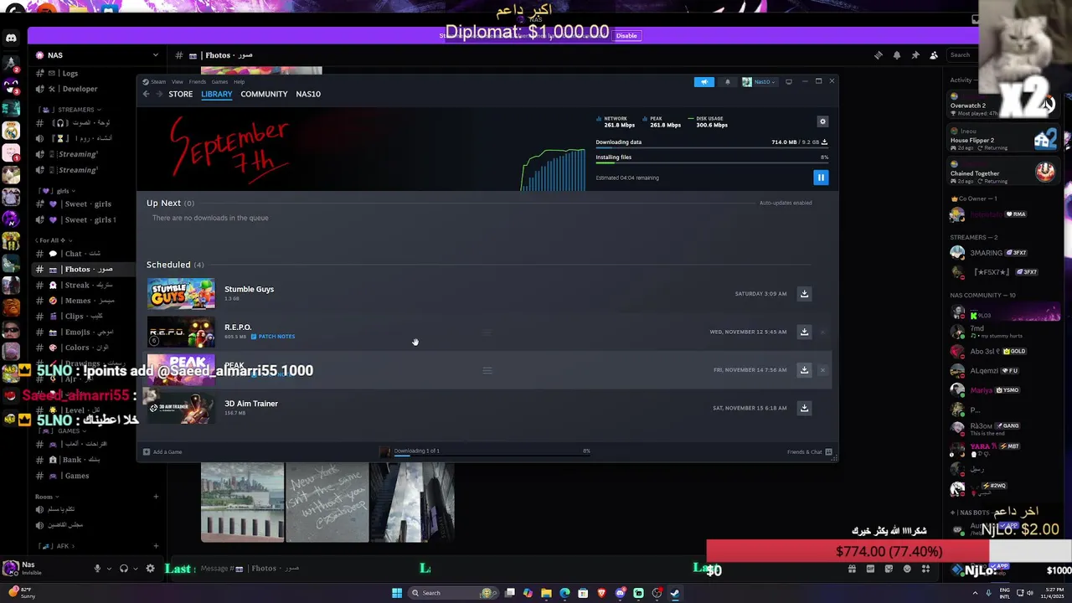Open the Help menu in Steam
1072x603 pixels.
(x=239, y=82)
